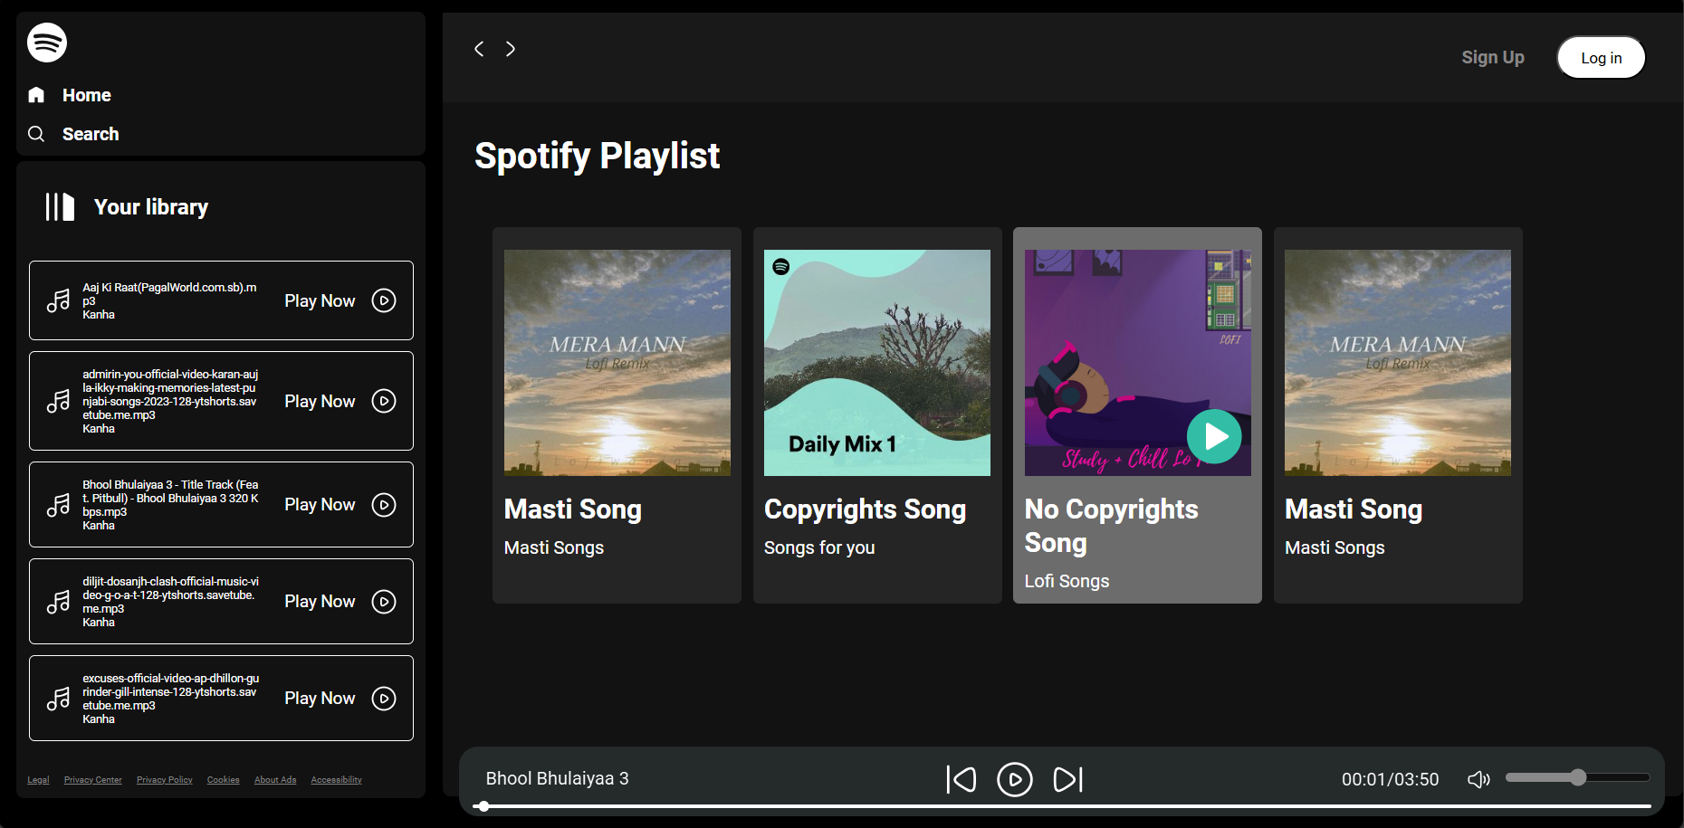This screenshot has width=1684, height=828.
Task: Open the Legal footer link
Action: 38,780
